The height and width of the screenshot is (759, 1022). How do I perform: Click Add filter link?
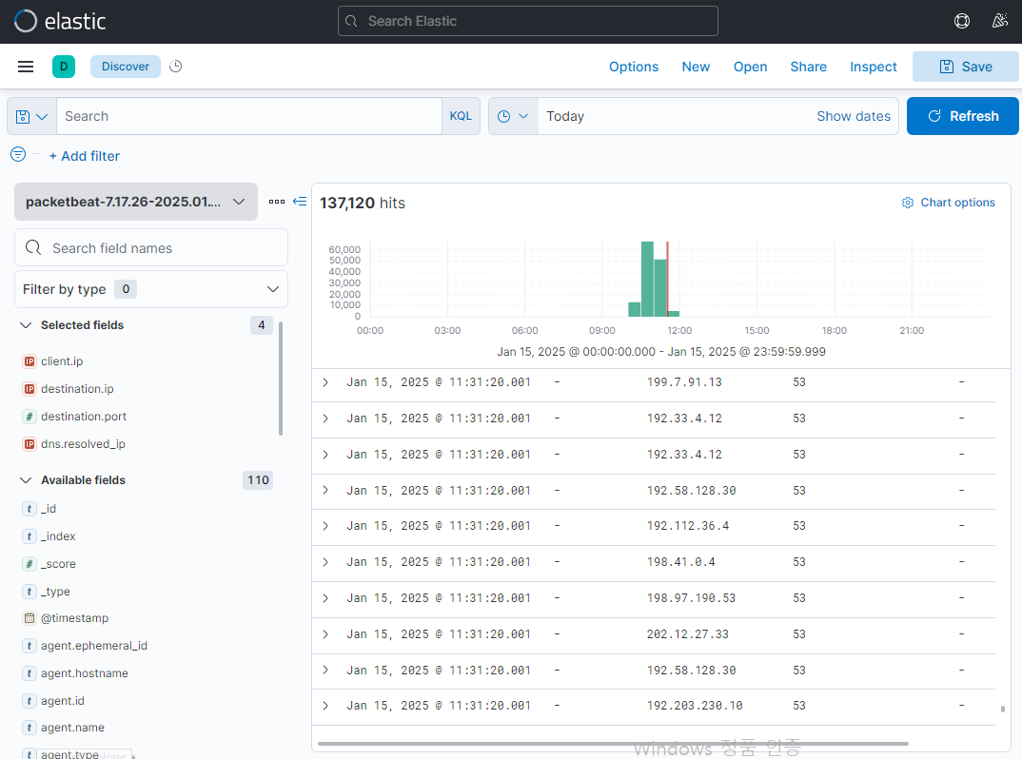coord(85,156)
